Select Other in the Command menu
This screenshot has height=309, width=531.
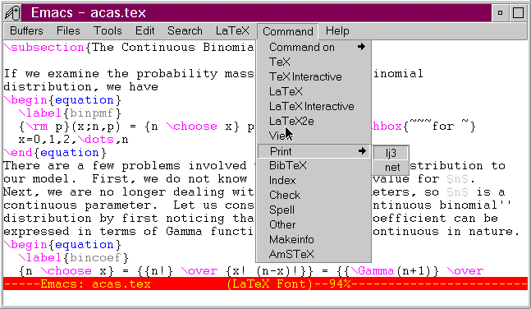click(314, 224)
